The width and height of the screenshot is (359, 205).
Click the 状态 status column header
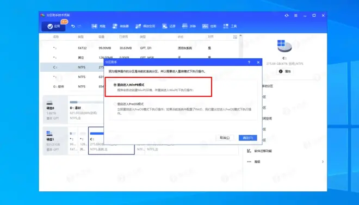[x=181, y=37]
